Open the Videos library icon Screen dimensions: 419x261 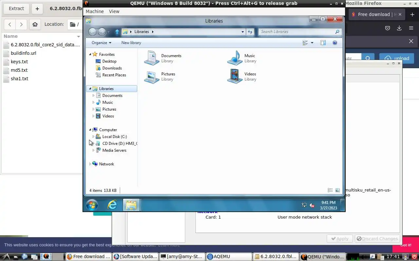[235, 76]
